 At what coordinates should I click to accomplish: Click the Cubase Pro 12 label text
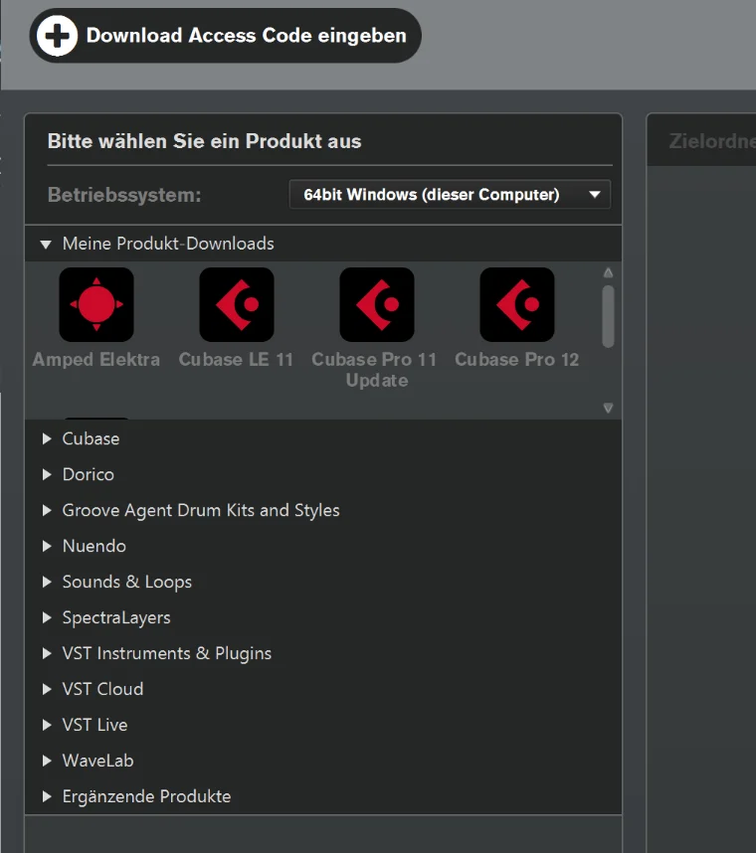pos(517,360)
